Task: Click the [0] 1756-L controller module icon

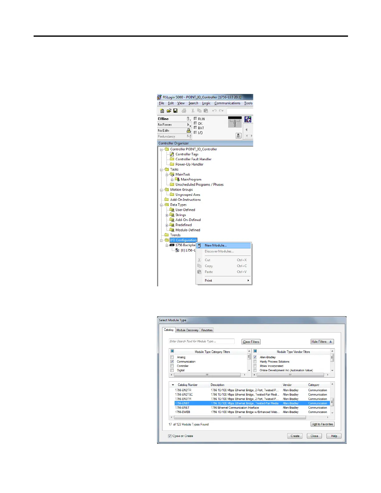Action: tap(177, 250)
